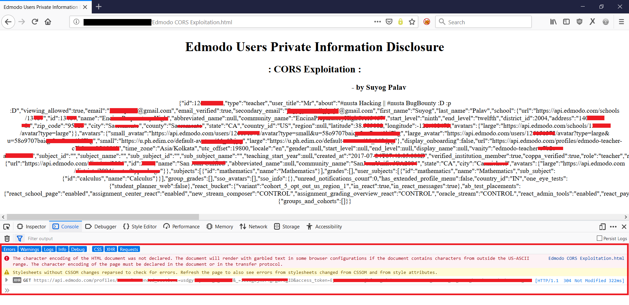Click the forward navigation arrow
Image resolution: width=629 pixels, height=305 pixels.
pos(22,22)
